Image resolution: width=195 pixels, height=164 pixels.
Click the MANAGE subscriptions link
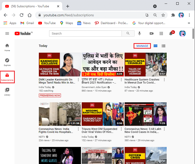pyautogui.click(x=142, y=46)
